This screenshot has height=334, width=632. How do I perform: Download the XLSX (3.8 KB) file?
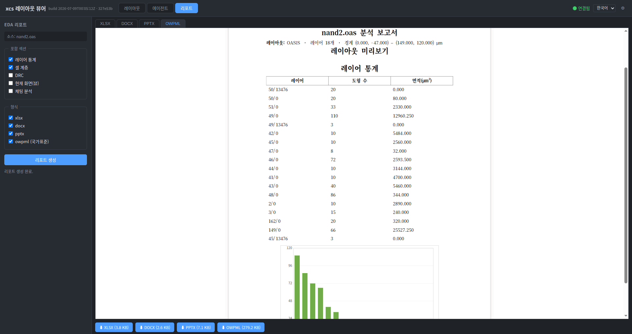click(114, 327)
